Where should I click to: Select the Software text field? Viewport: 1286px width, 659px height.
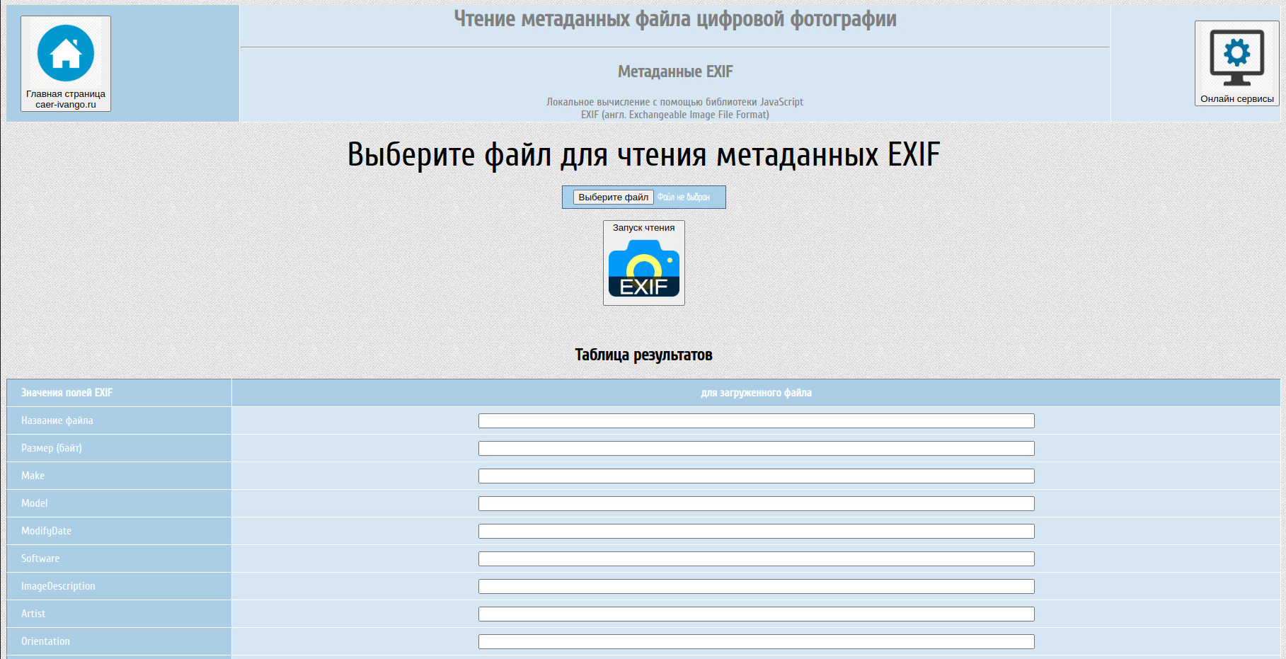tap(756, 559)
